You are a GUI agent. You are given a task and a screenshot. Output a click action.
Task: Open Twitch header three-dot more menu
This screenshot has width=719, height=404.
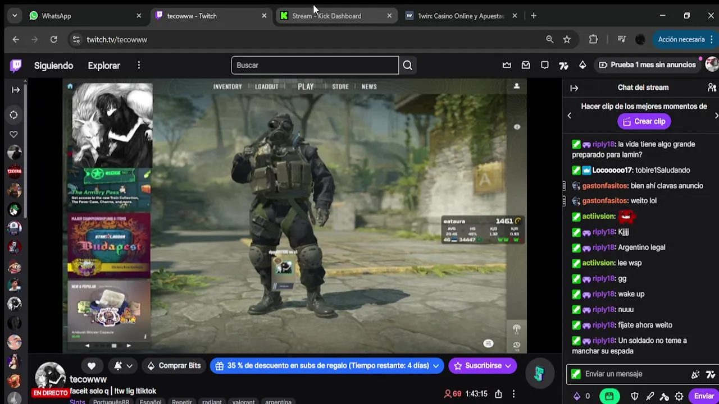pos(139,66)
